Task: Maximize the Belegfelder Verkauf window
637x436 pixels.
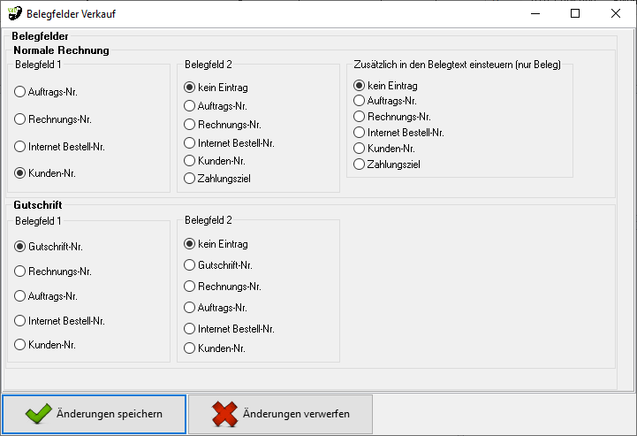Action: tap(575, 14)
